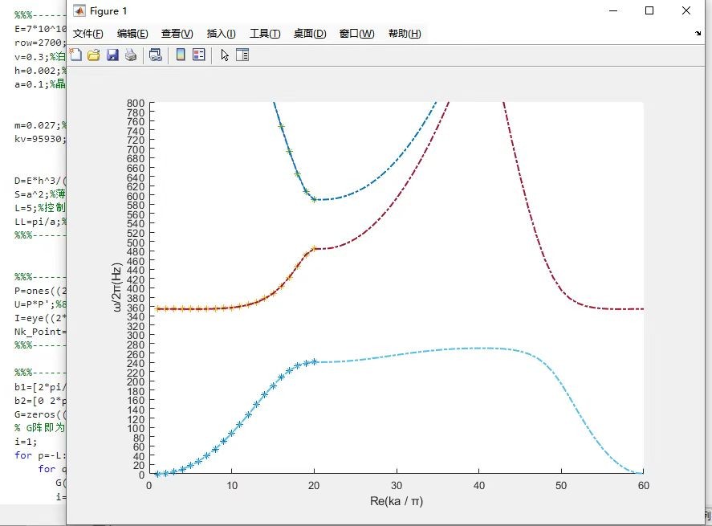Click the star marker at the upper curve minimum near 590 Hz
The height and width of the screenshot is (526, 712).
point(314,199)
